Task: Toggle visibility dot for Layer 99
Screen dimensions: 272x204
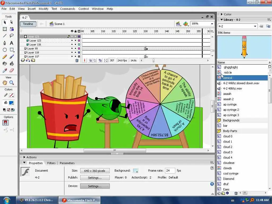Action: (x=72, y=49)
